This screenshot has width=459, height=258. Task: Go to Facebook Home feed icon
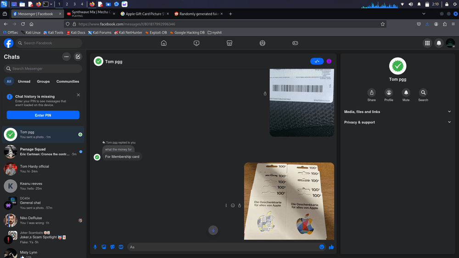(x=164, y=43)
